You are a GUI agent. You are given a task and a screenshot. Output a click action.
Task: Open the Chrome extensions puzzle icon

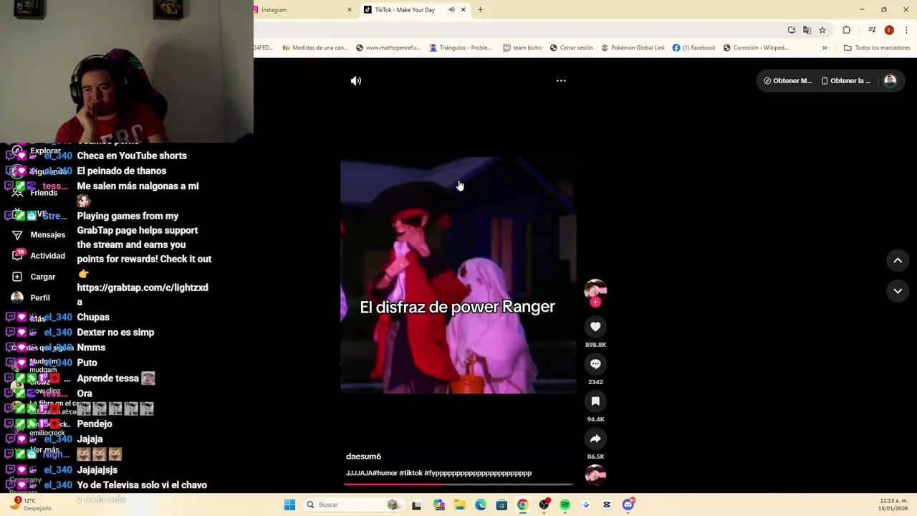[x=846, y=30]
